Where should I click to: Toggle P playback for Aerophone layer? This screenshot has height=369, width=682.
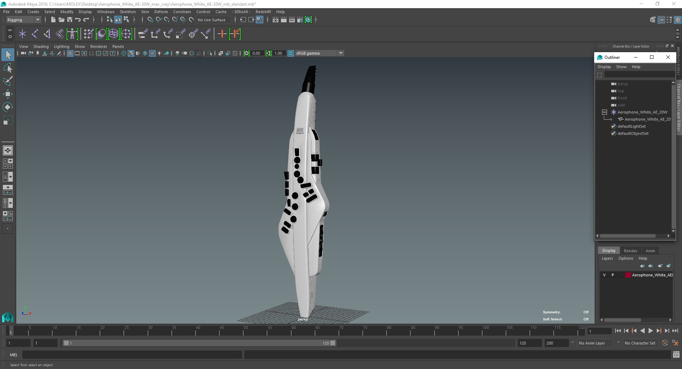612,275
